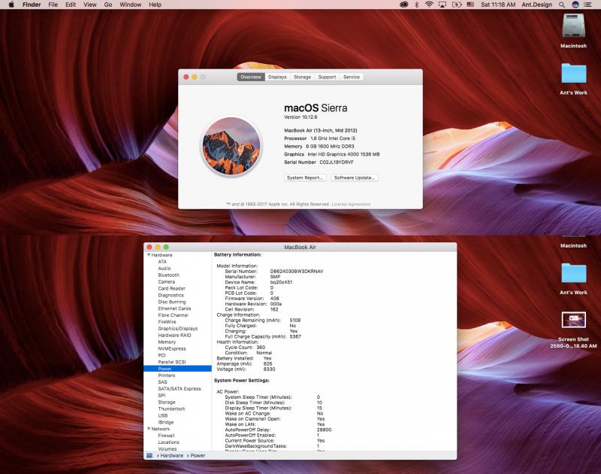
Task: Select Camera in the sidebar
Action: click(166, 281)
